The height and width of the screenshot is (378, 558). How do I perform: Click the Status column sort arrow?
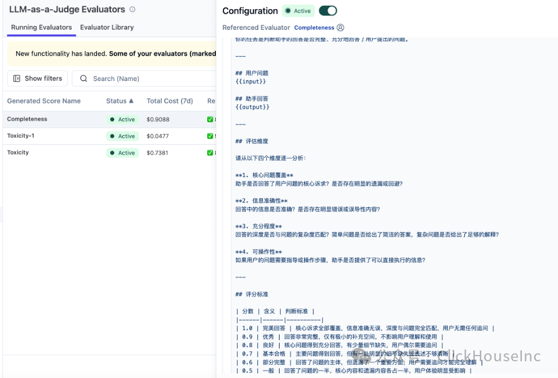131,101
